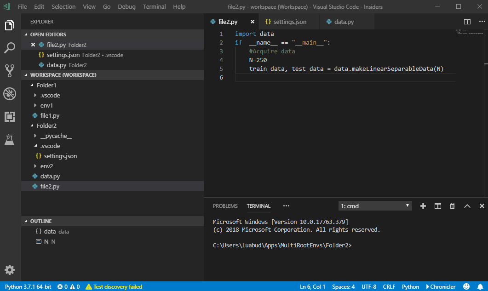488x291 pixels.
Task: Click the errors and warnings count
Action: coord(69,287)
